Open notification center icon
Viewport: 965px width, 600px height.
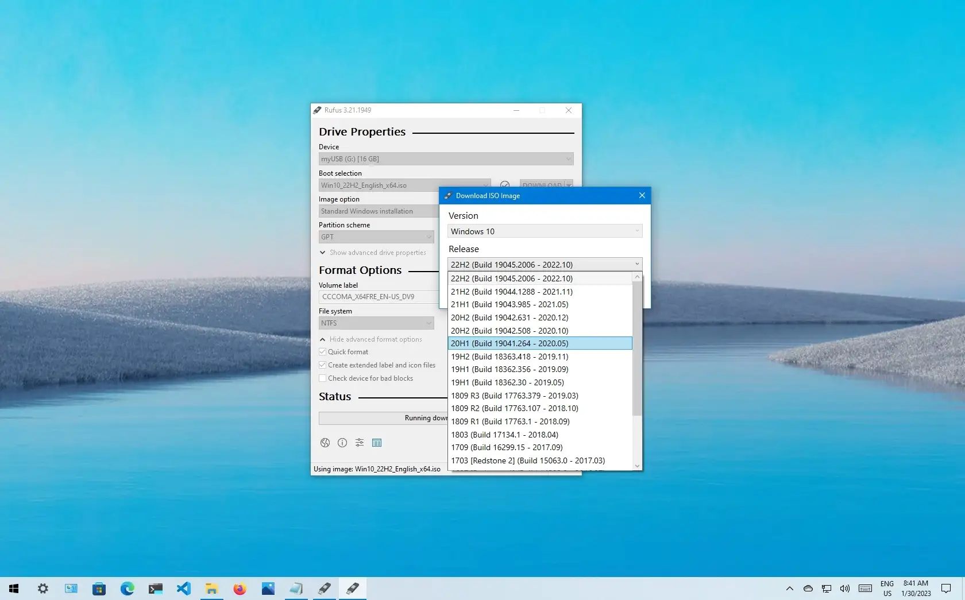coord(945,589)
